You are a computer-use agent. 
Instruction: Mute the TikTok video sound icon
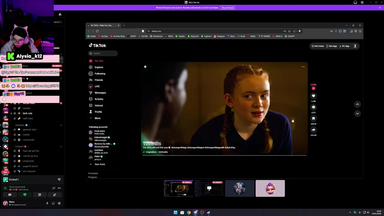point(145,67)
